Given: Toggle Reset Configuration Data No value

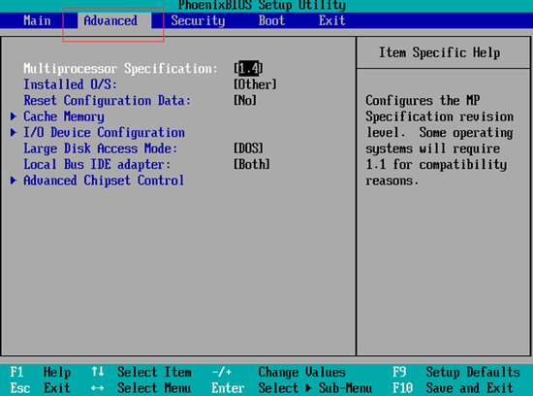Looking at the screenshot, I should coord(245,100).
